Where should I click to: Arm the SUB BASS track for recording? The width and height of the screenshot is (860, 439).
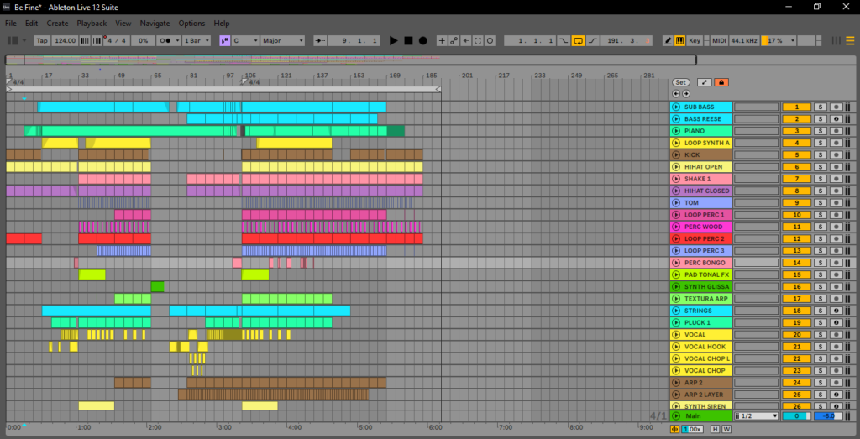pos(836,107)
